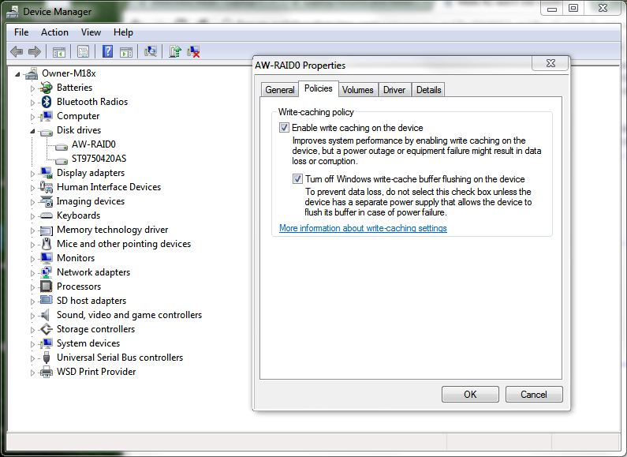
Task: Expand the SD host adapters node
Action: click(33, 301)
